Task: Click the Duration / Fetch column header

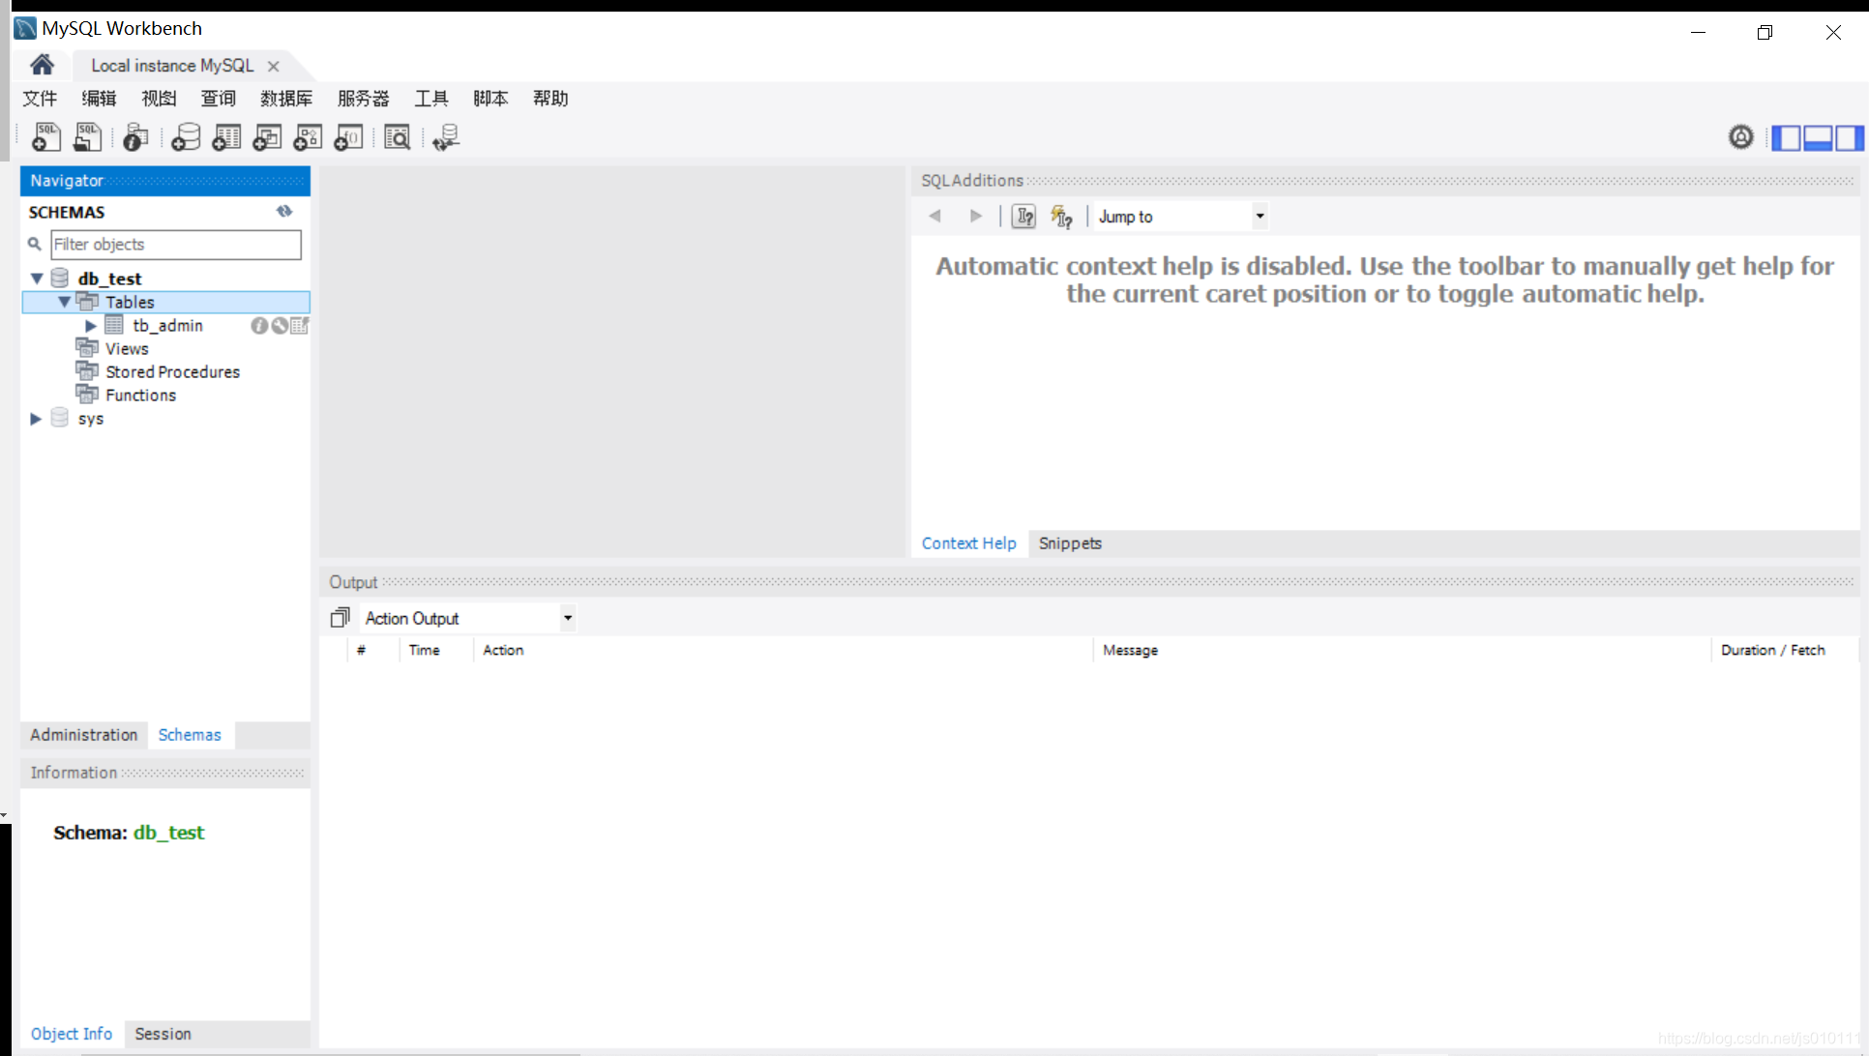Action: [x=1772, y=650]
